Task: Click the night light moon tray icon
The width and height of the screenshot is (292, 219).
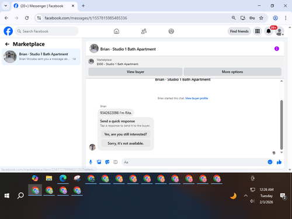Action: coord(233,196)
